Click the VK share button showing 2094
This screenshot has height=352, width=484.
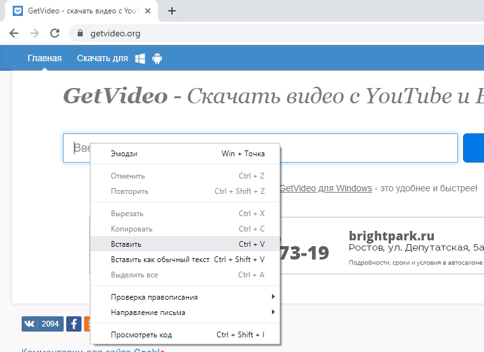coord(43,324)
